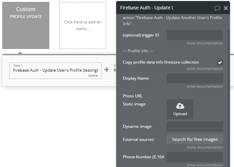The image size is (234, 167).
Task: Show documentation under External sources
Action: tap(205, 147)
